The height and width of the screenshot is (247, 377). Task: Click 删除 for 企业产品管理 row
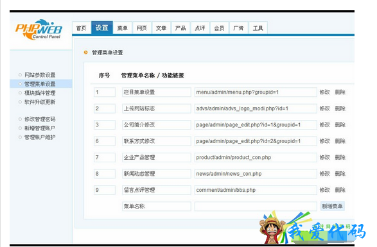click(x=340, y=158)
